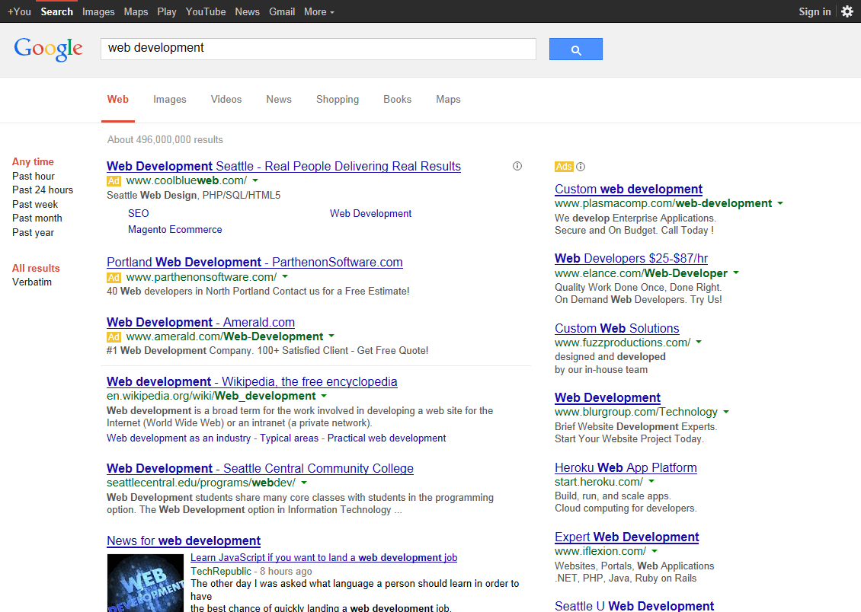
Task: Switch to the Videos results tab
Action: coord(226,99)
